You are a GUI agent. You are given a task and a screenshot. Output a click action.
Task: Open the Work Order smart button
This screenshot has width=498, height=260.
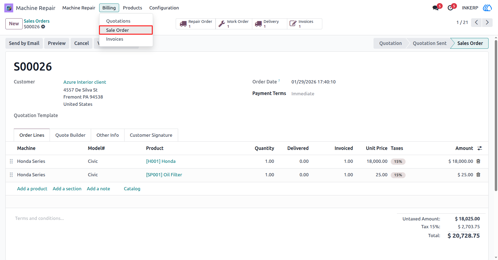234,24
